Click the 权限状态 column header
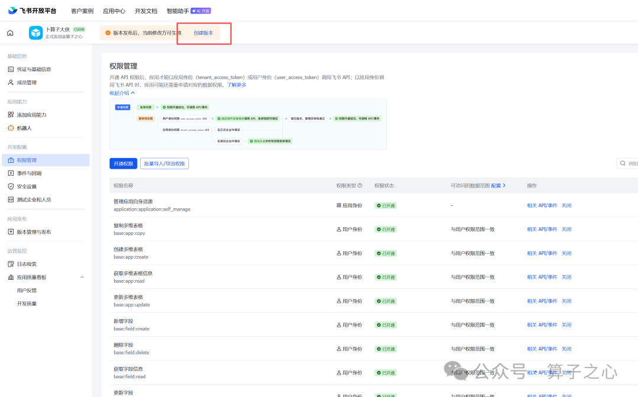 click(384, 186)
